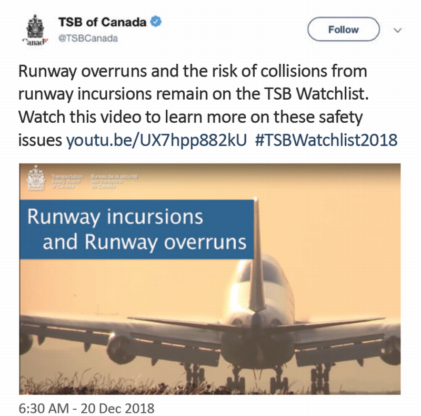Image resolution: width=421 pixels, height=416 pixels.
Task: Click the 6:30 AM - 20 Dec 2018 timestamp
Action: 87,408
